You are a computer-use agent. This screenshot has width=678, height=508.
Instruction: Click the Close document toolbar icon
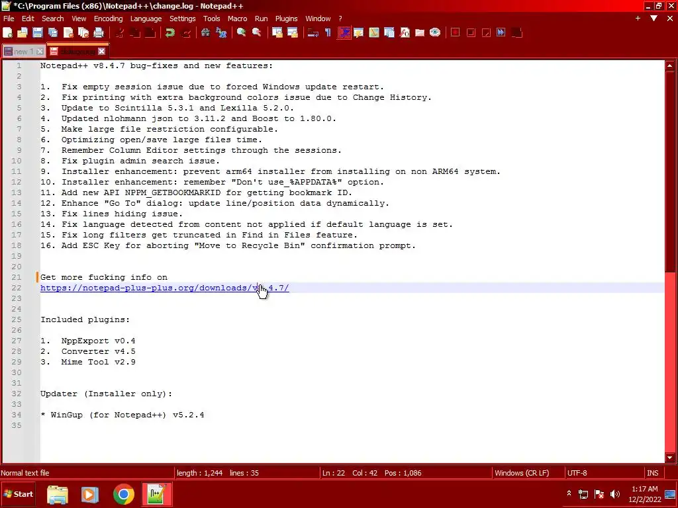point(68,32)
